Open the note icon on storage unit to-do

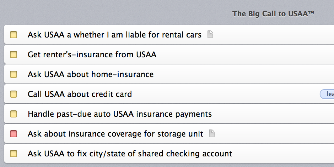click(212, 133)
